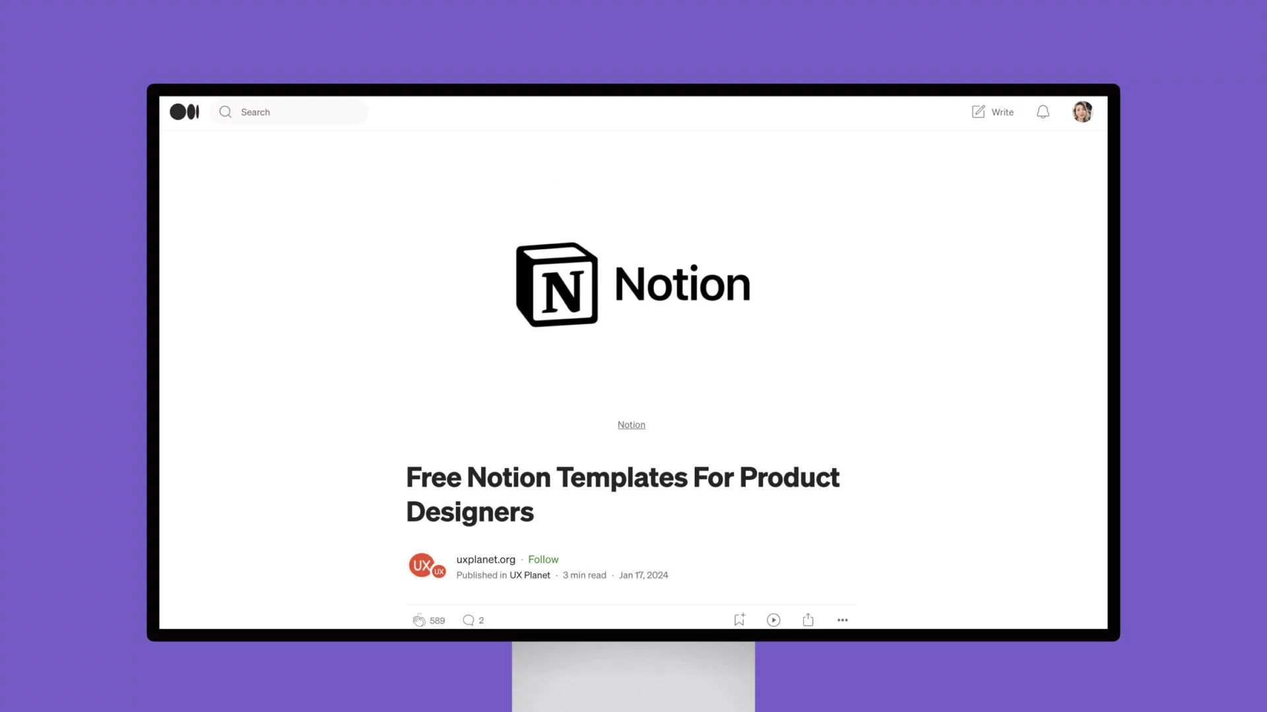Click the listen/play button icon
Screen dimensions: 1267x712
pyautogui.click(x=773, y=620)
